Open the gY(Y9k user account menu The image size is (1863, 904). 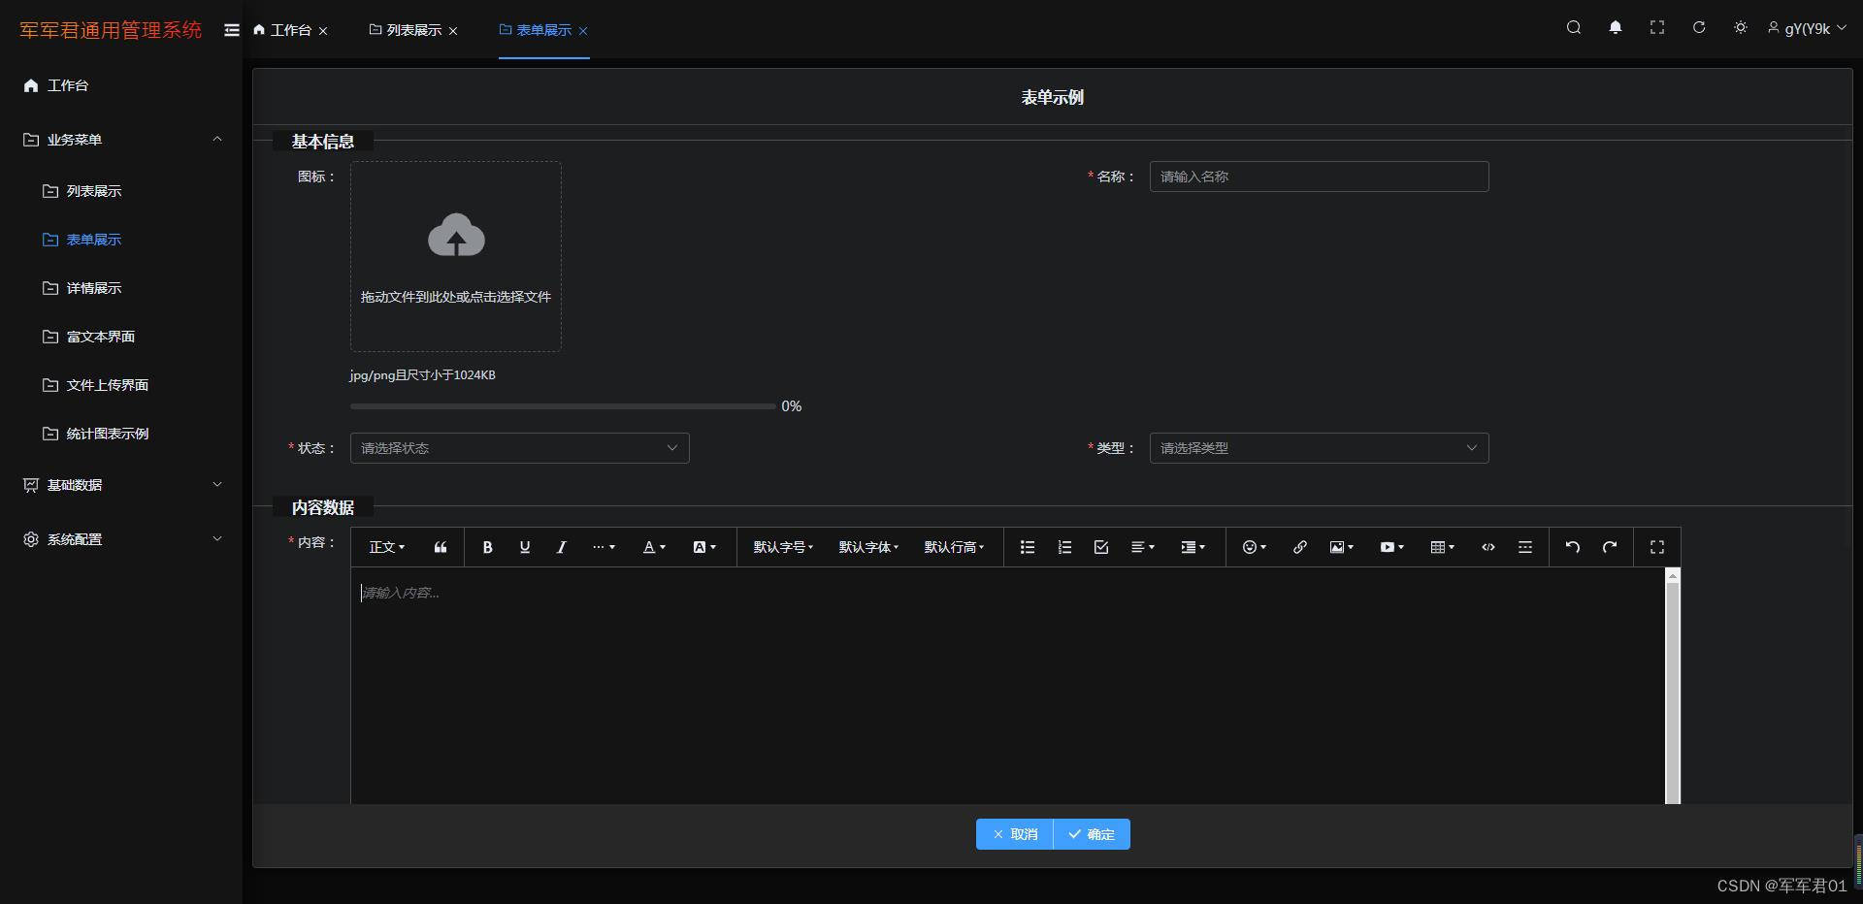(x=1806, y=28)
